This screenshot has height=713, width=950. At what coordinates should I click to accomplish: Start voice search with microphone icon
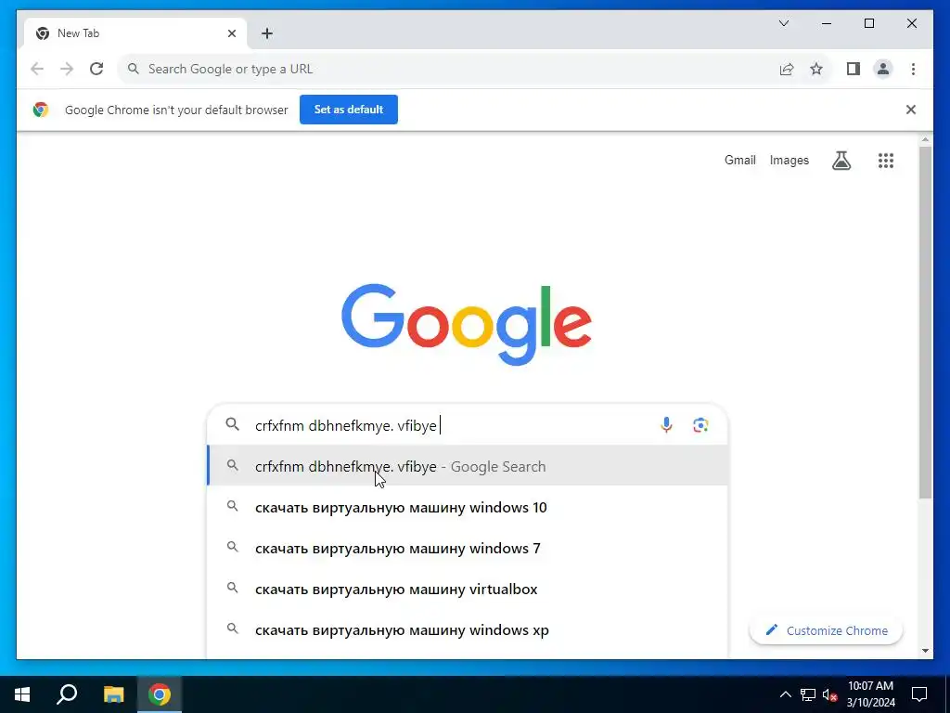coord(666,425)
